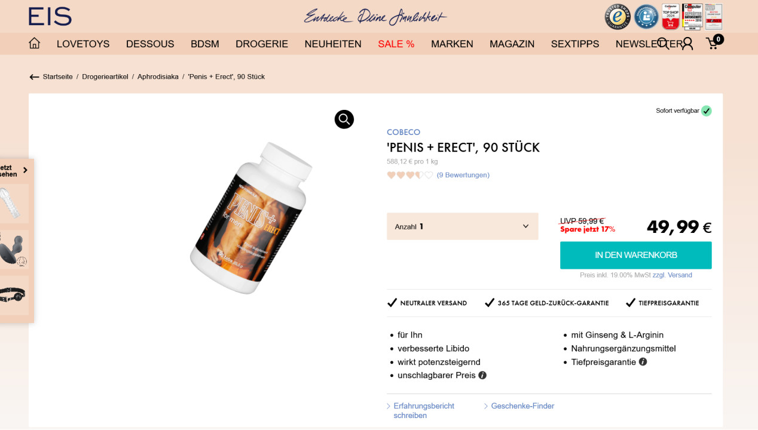Open the Anzahl quantity dropdown
The width and height of the screenshot is (758, 430).
point(463,226)
